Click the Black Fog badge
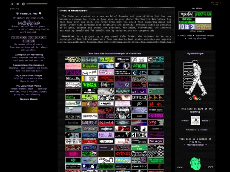The width and height of the screenshot is (230, 172). 73,116
